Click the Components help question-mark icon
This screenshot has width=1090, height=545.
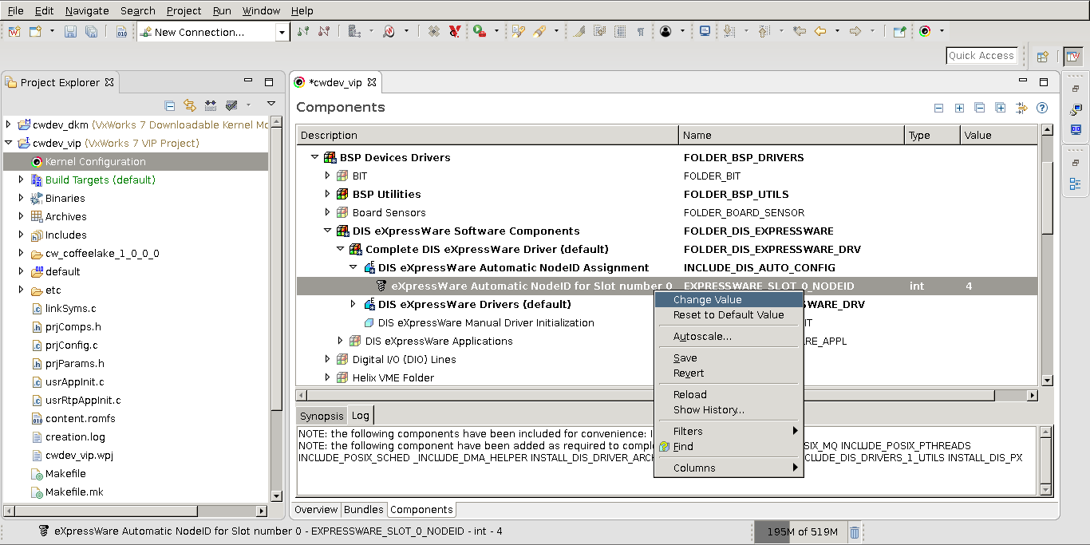point(1041,108)
